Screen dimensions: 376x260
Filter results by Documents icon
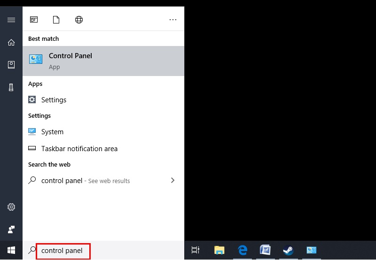(56, 20)
